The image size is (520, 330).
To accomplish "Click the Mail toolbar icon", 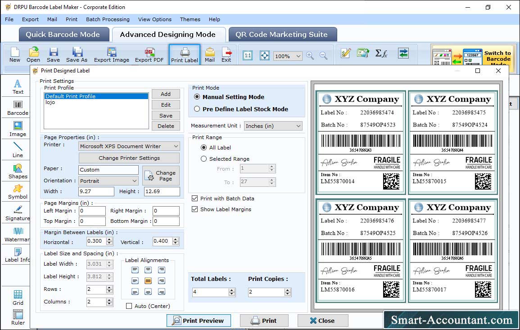I will 210,55.
